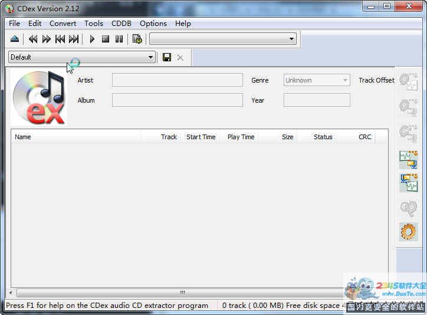Open the Convert menu
The image size is (427, 315).
63,24
